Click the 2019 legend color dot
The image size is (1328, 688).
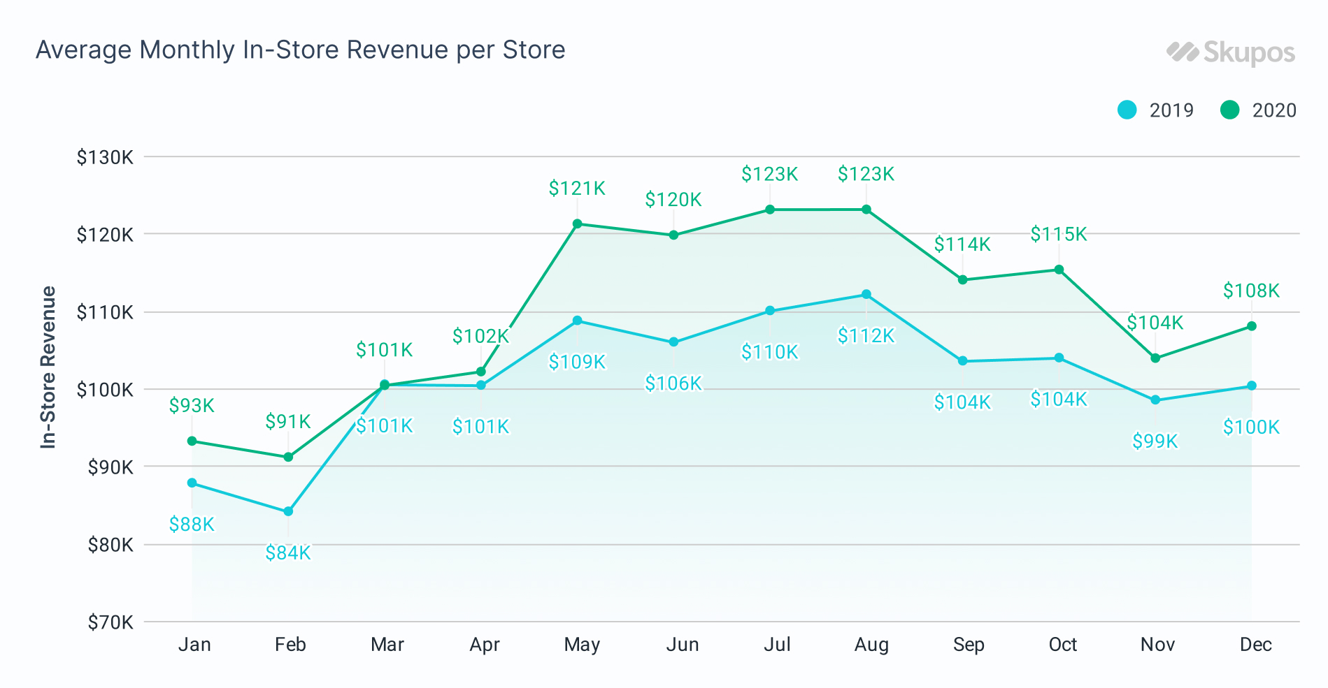[1127, 110]
